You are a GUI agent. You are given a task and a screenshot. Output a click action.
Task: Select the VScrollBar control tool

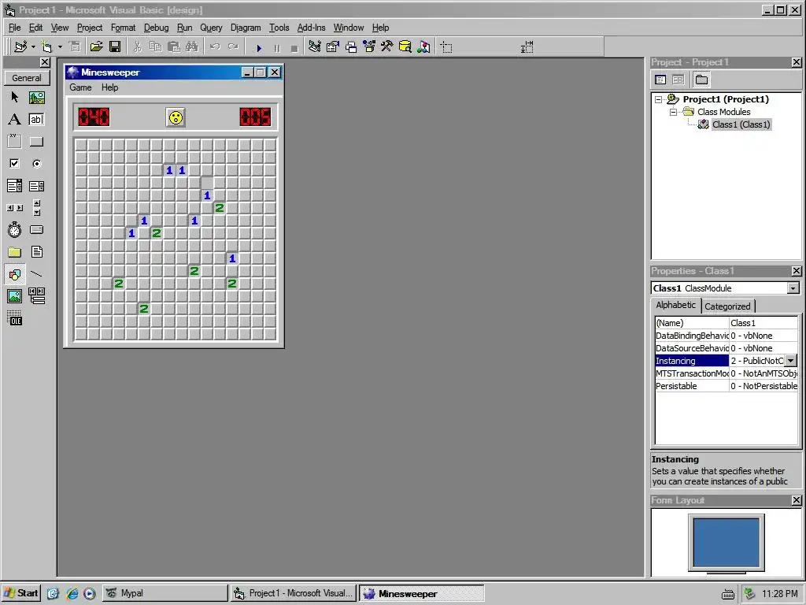tap(36, 208)
